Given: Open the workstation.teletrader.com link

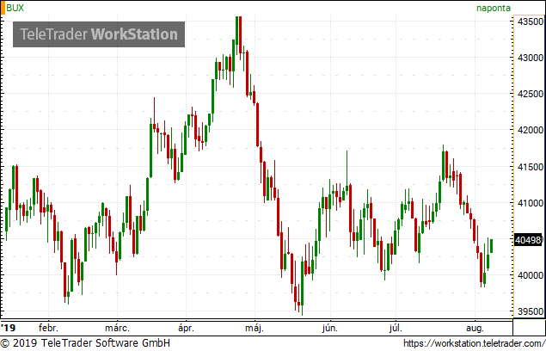Looking at the screenshot, I should (475, 343).
